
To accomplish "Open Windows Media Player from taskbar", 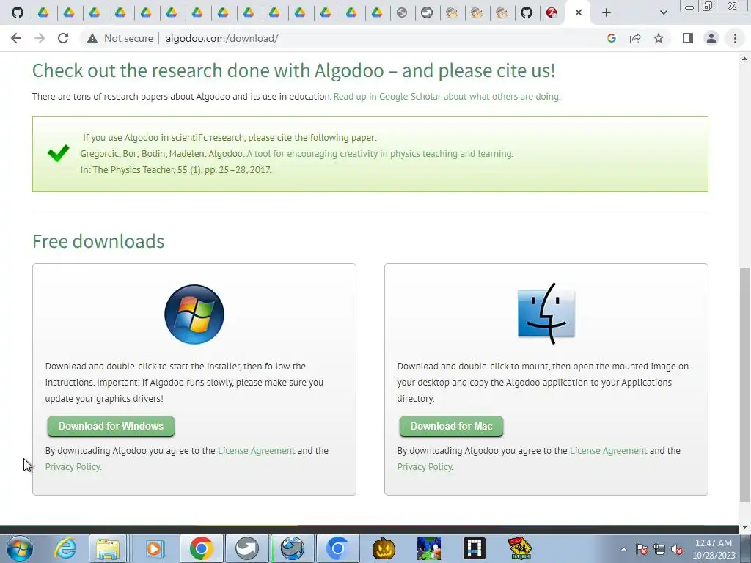I will 154,548.
